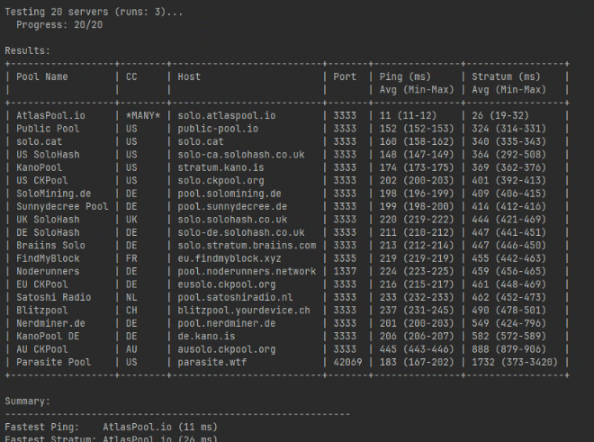The width and height of the screenshot is (594, 442).
Task: Select the SoloMining.de pool name
Action: click(53, 194)
